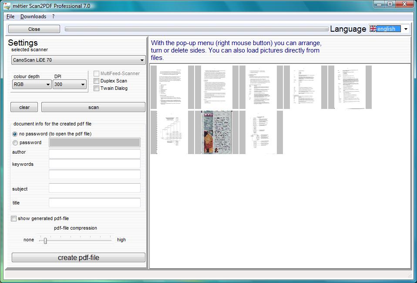The height and width of the screenshot is (283, 417).
Task: Click the author input field
Action: pyautogui.click(x=94, y=153)
